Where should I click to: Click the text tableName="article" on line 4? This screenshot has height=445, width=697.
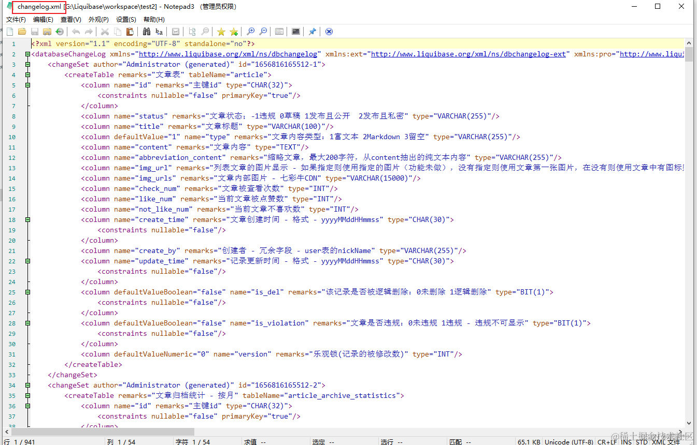[228, 75]
